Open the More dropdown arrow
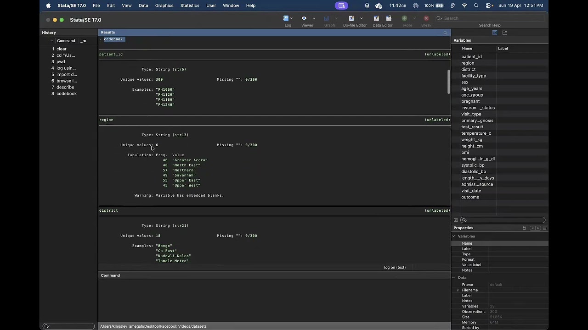The image size is (588, 330). pyautogui.click(x=414, y=18)
